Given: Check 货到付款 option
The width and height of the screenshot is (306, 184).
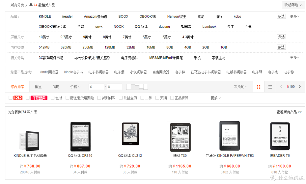Looking at the screenshot, I should coord(99,98).
